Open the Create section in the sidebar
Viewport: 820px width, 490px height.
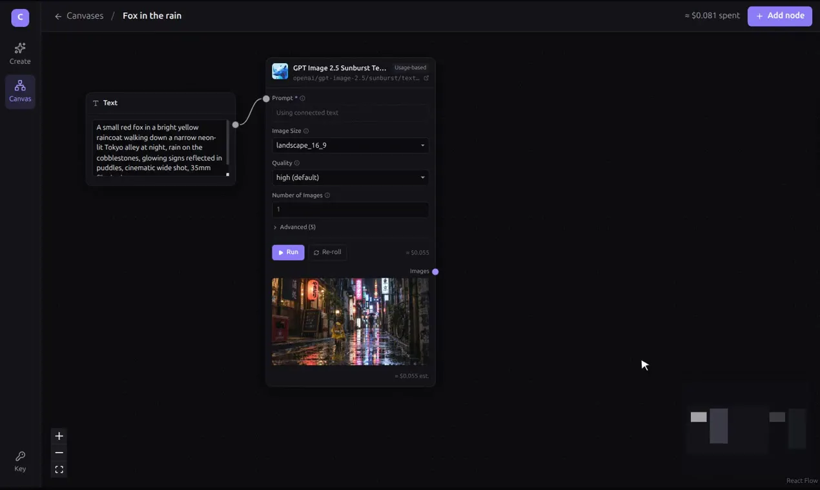20,54
